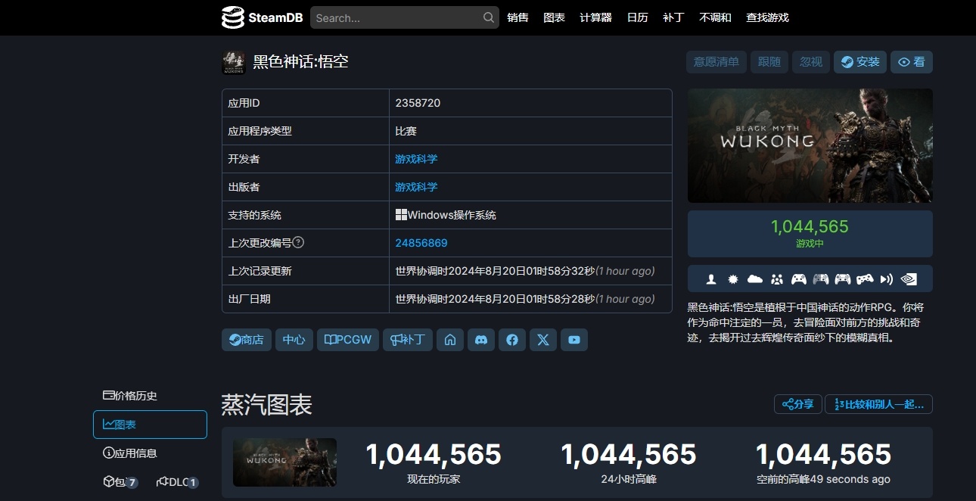Click the DualSense controller icon
Viewport: 976px width, 501px height.
click(x=843, y=279)
